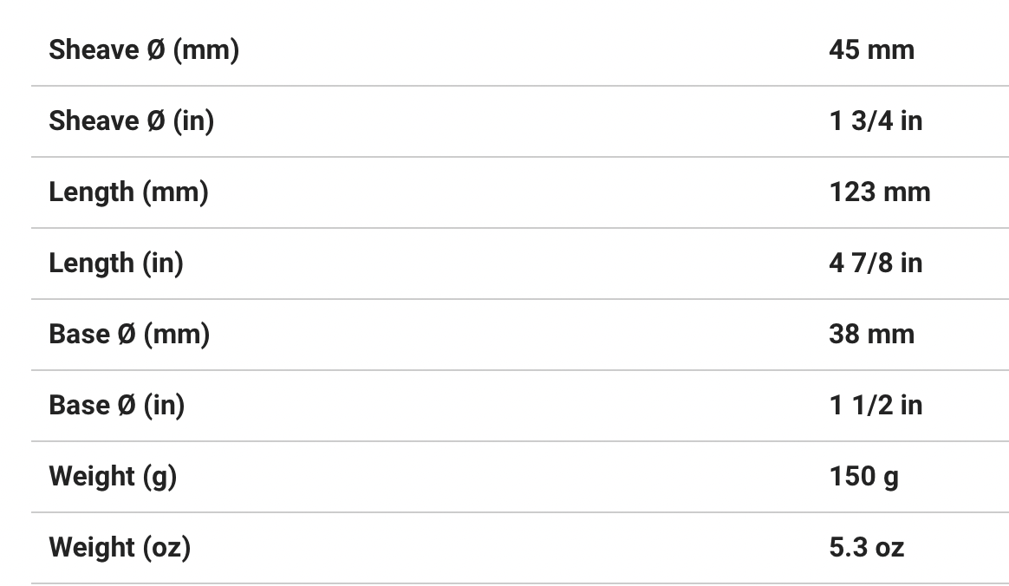Click the Ø symbol in Sheave Ø (mm)
Image resolution: width=1009 pixels, height=586 pixels.
coord(156,50)
